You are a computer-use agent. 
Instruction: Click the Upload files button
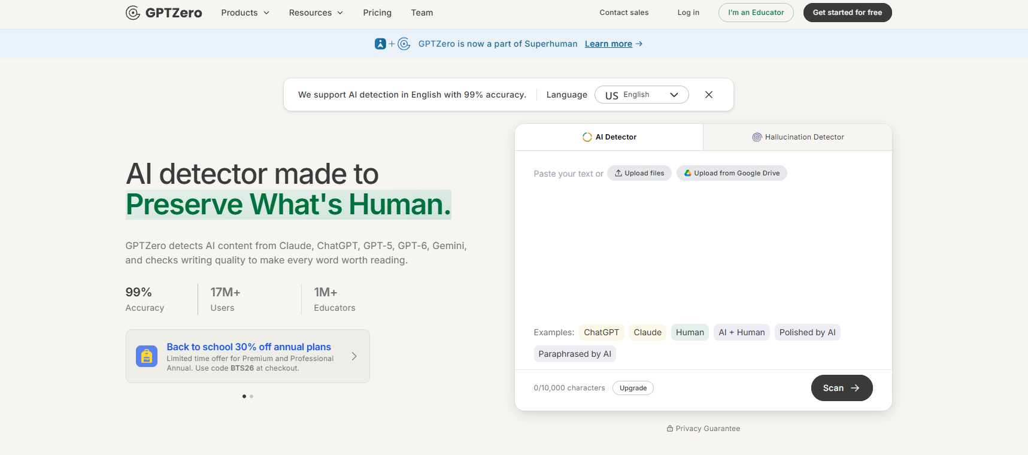(x=639, y=173)
